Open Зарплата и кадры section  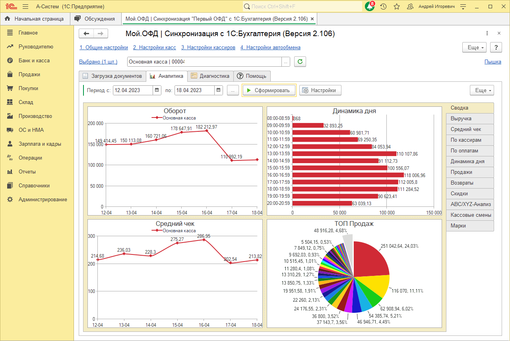coord(37,144)
